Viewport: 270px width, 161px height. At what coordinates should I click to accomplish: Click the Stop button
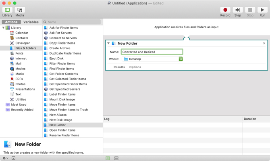250,10
